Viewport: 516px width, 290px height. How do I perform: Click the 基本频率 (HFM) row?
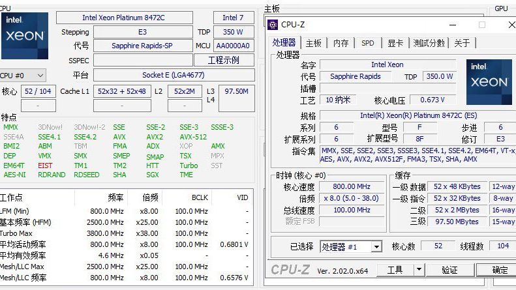pyautogui.click(x=127, y=222)
